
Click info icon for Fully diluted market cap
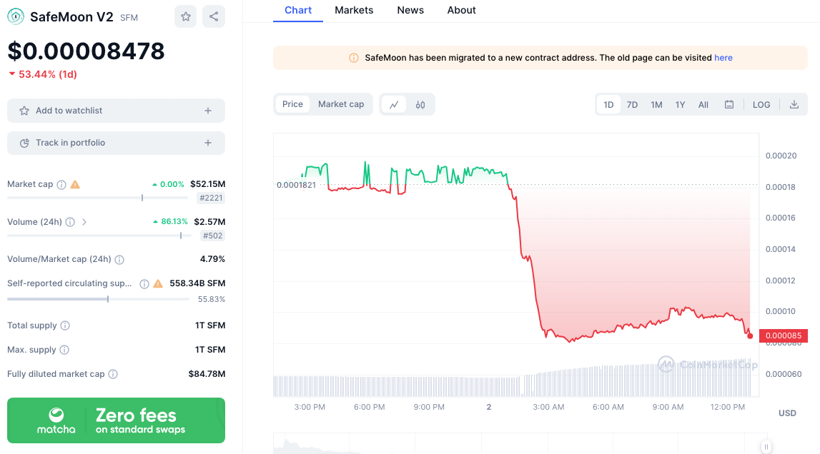113,374
